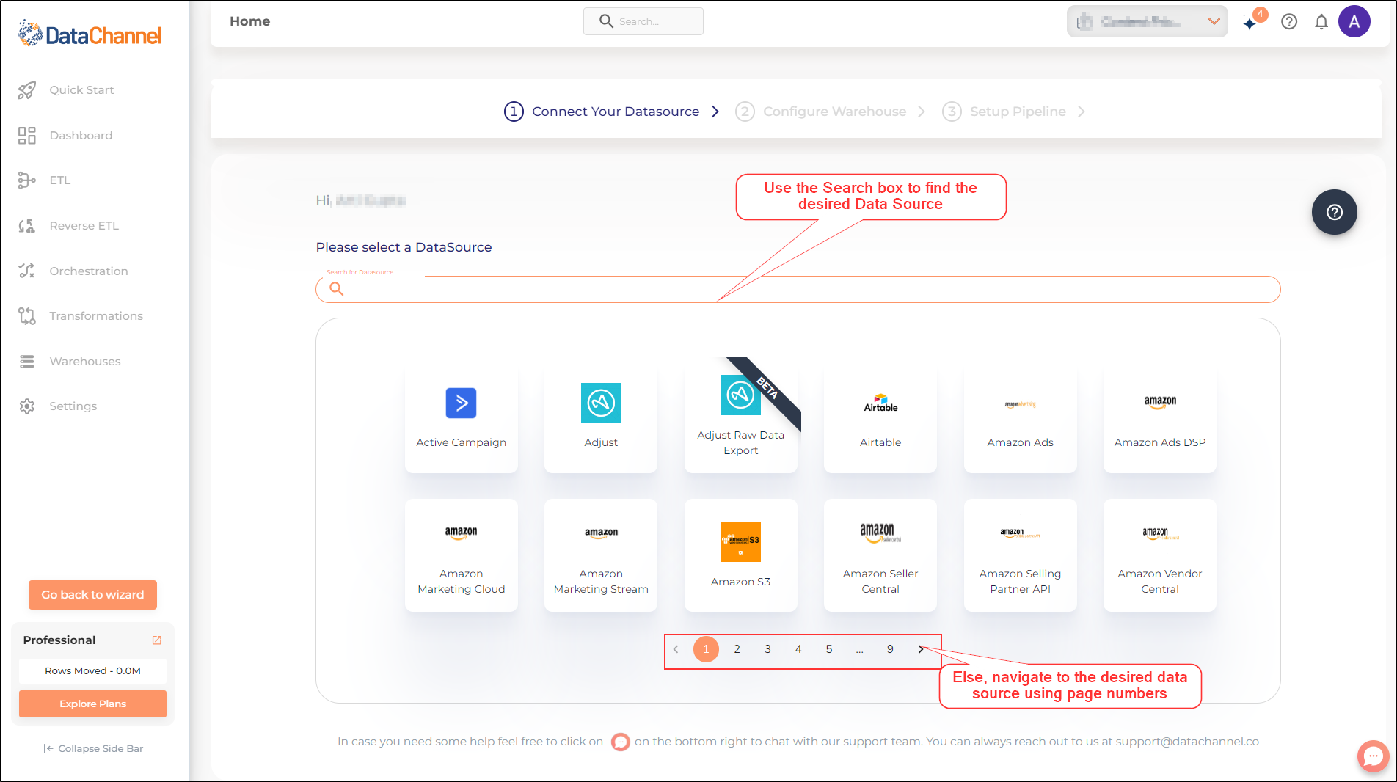Go to page 1 of data sources
This screenshot has height=782, width=1397.
point(706,649)
